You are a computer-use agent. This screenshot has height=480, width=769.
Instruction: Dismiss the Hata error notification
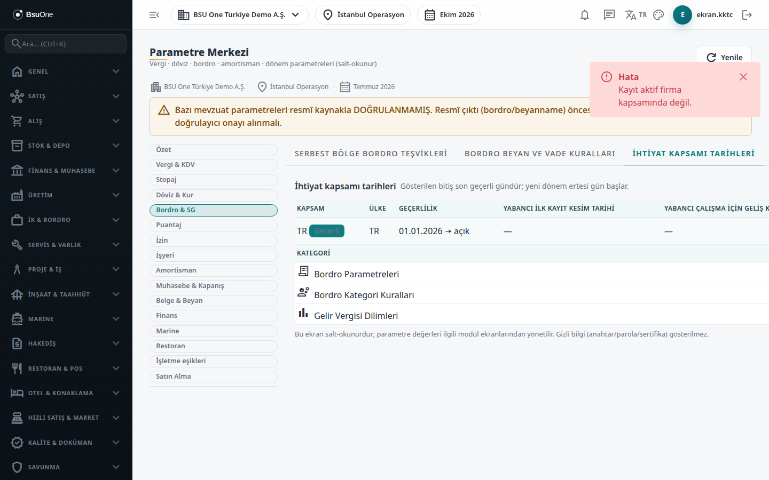(743, 77)
